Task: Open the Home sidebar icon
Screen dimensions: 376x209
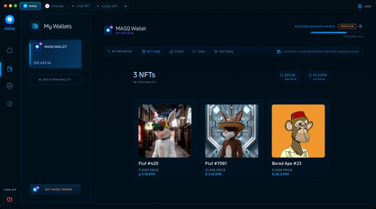Action: 10,50
